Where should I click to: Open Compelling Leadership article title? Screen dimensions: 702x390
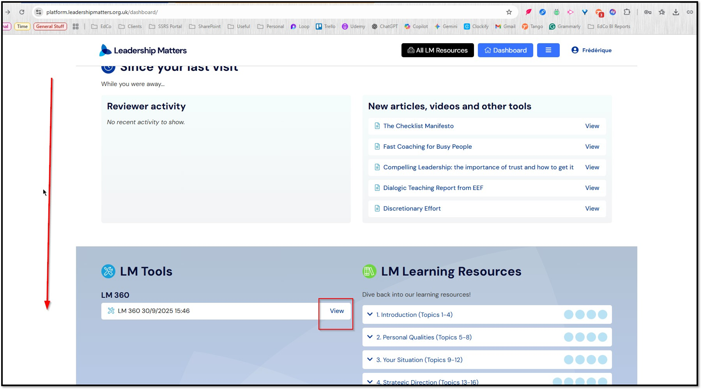(478, 167)
